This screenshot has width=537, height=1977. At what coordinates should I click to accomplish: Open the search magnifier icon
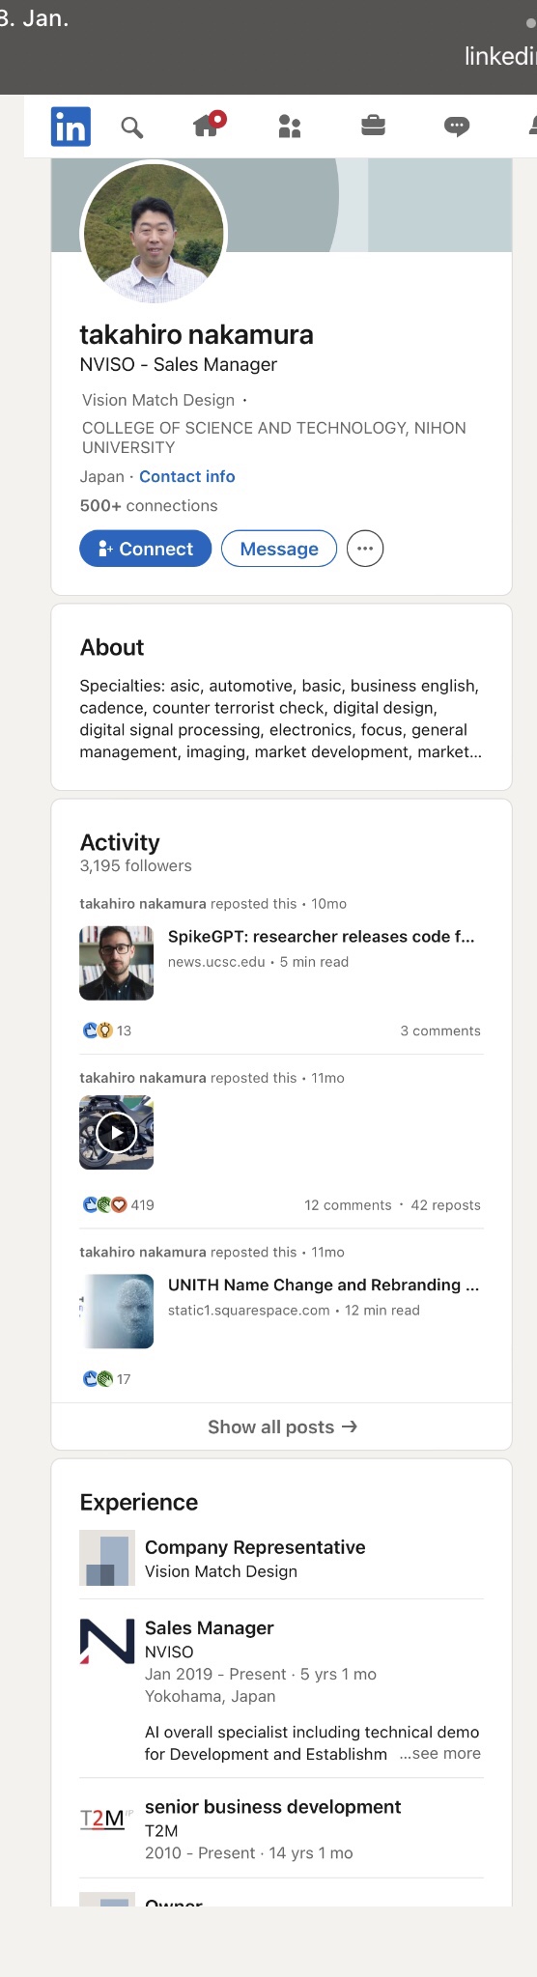pos(131,127)
